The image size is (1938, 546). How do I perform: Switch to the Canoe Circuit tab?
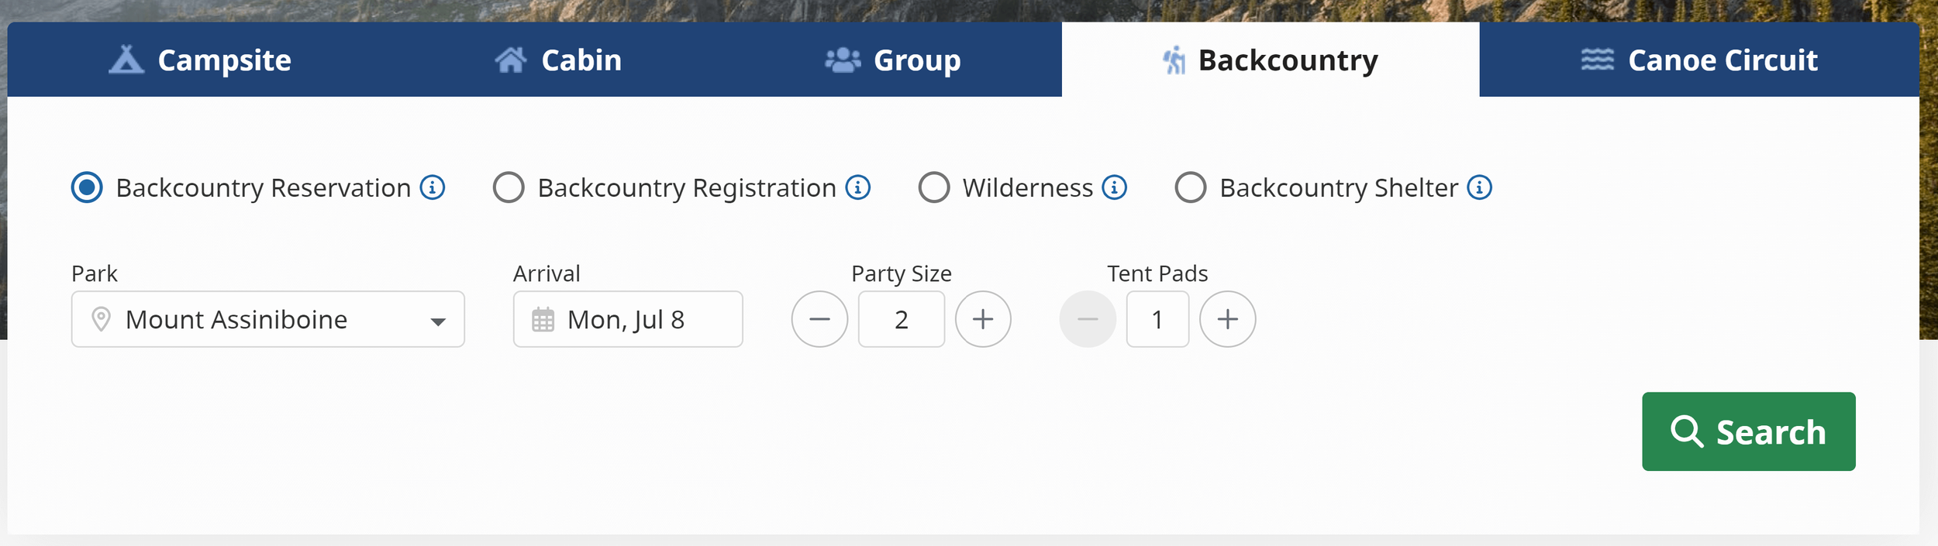pyautogui.click(x=1699, y=60)
